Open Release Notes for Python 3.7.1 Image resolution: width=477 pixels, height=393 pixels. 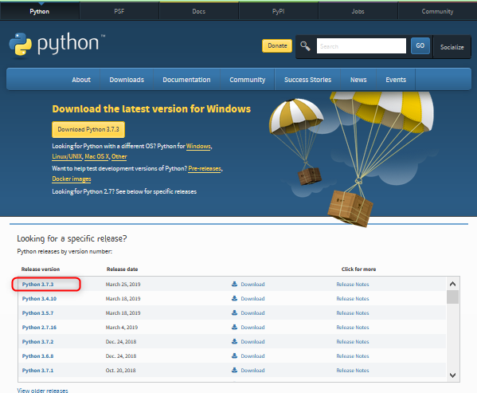(x=353, y=370)
